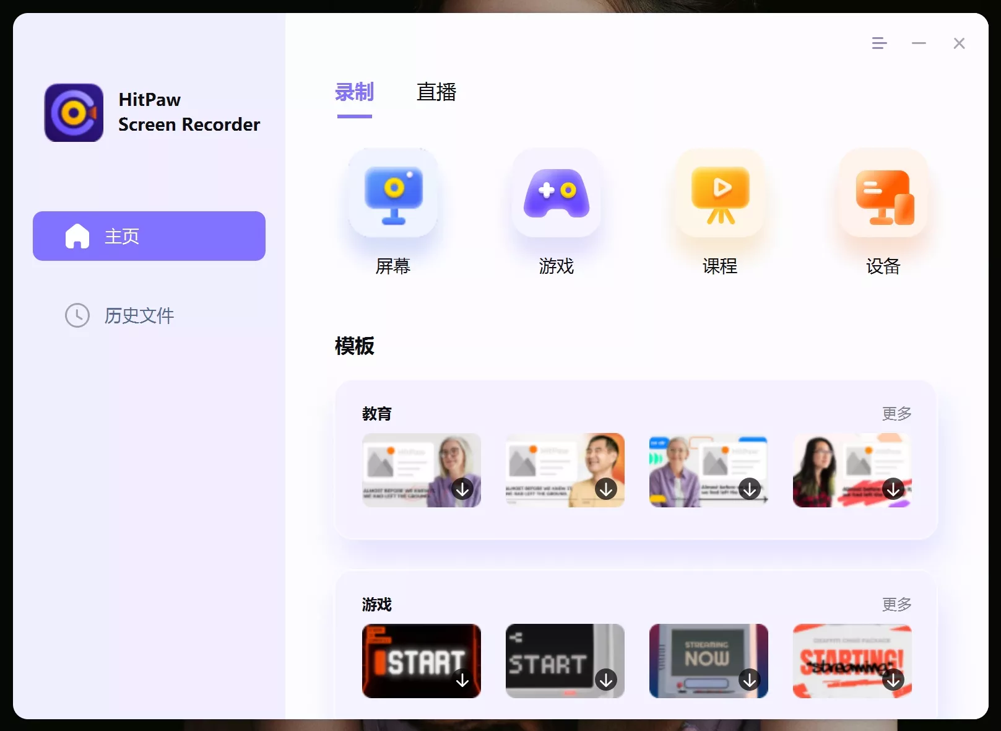
Task: Open the 课程 recording mode
Action: point(720,193)
